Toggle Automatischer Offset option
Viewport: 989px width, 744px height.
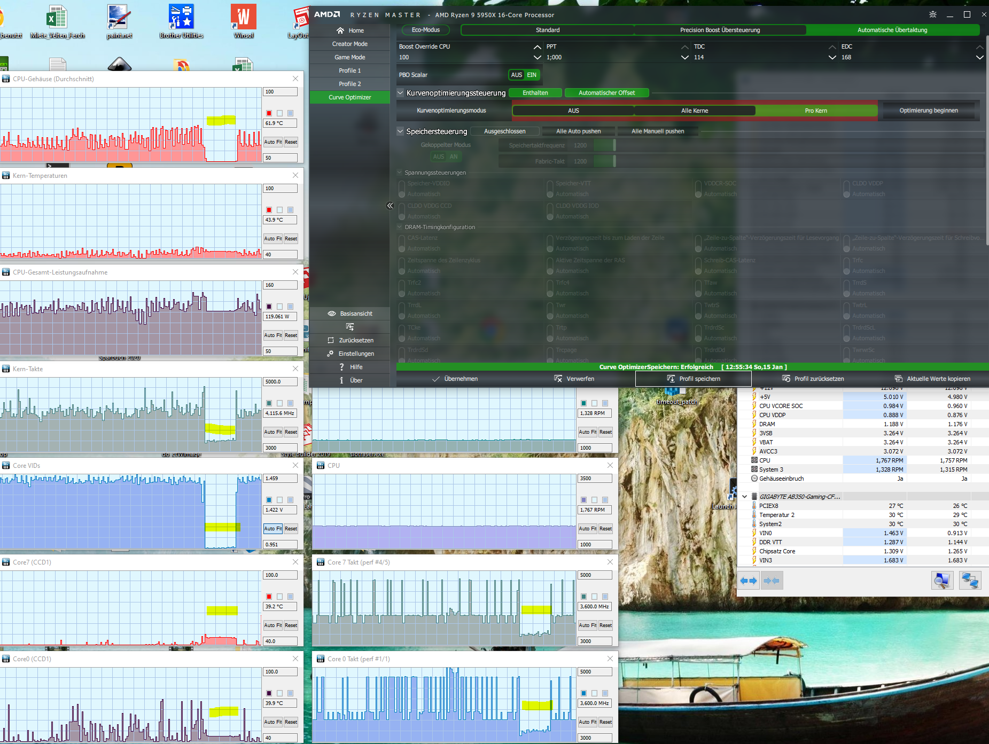[x=606, y=93]
